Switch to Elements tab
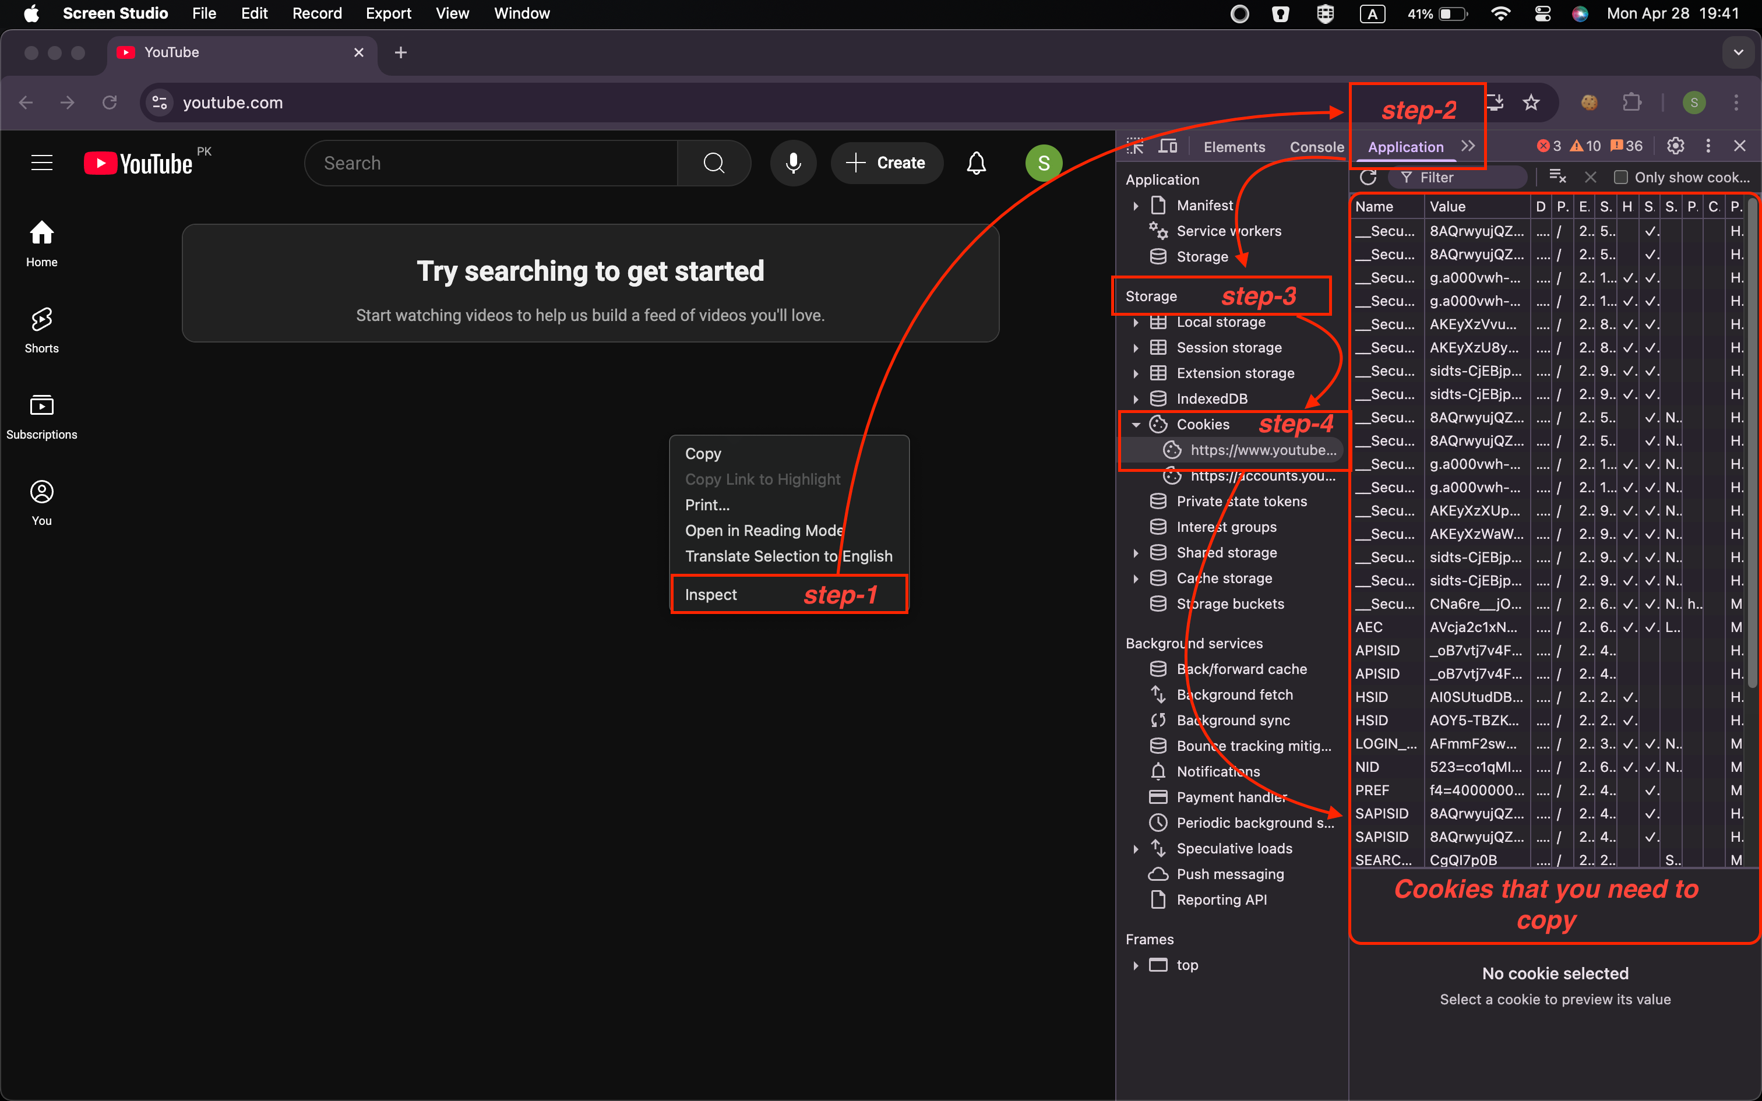1762x1101 pixels. click(x=1234, y=147)
